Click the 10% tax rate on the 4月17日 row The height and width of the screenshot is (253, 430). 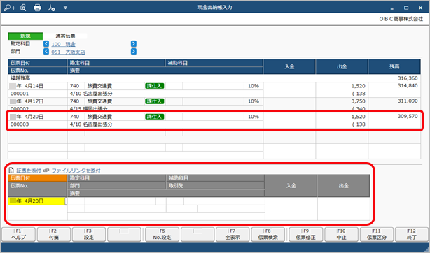coord(254,101)
